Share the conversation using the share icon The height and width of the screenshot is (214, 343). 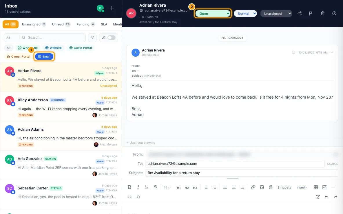(300, 13)
